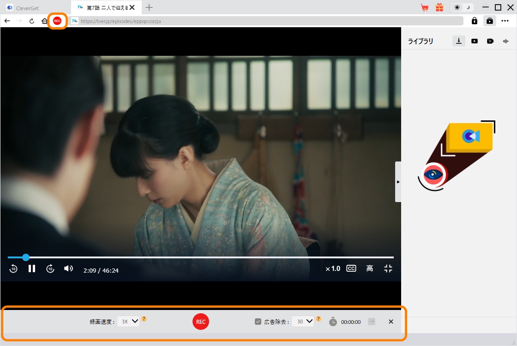Click the 00:00:00 timer value

pos(351,322)
